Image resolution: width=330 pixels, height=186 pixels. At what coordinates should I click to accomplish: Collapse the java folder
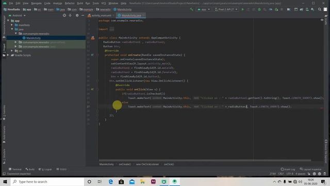(12, 29)
